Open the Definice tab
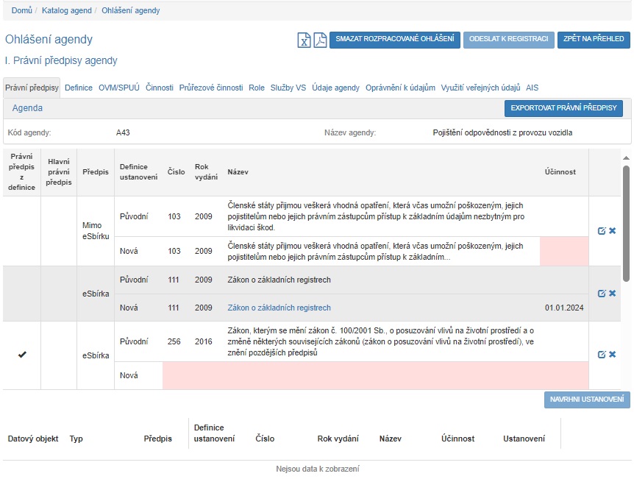The width and height of the screenshot is (634, 479). [x=79, y=88]
